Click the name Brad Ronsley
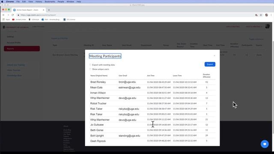This screenshot has width=274, height=154. (98, 82)
